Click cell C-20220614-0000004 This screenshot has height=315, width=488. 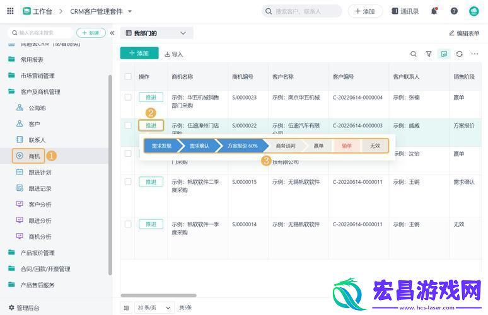point(357,97)
